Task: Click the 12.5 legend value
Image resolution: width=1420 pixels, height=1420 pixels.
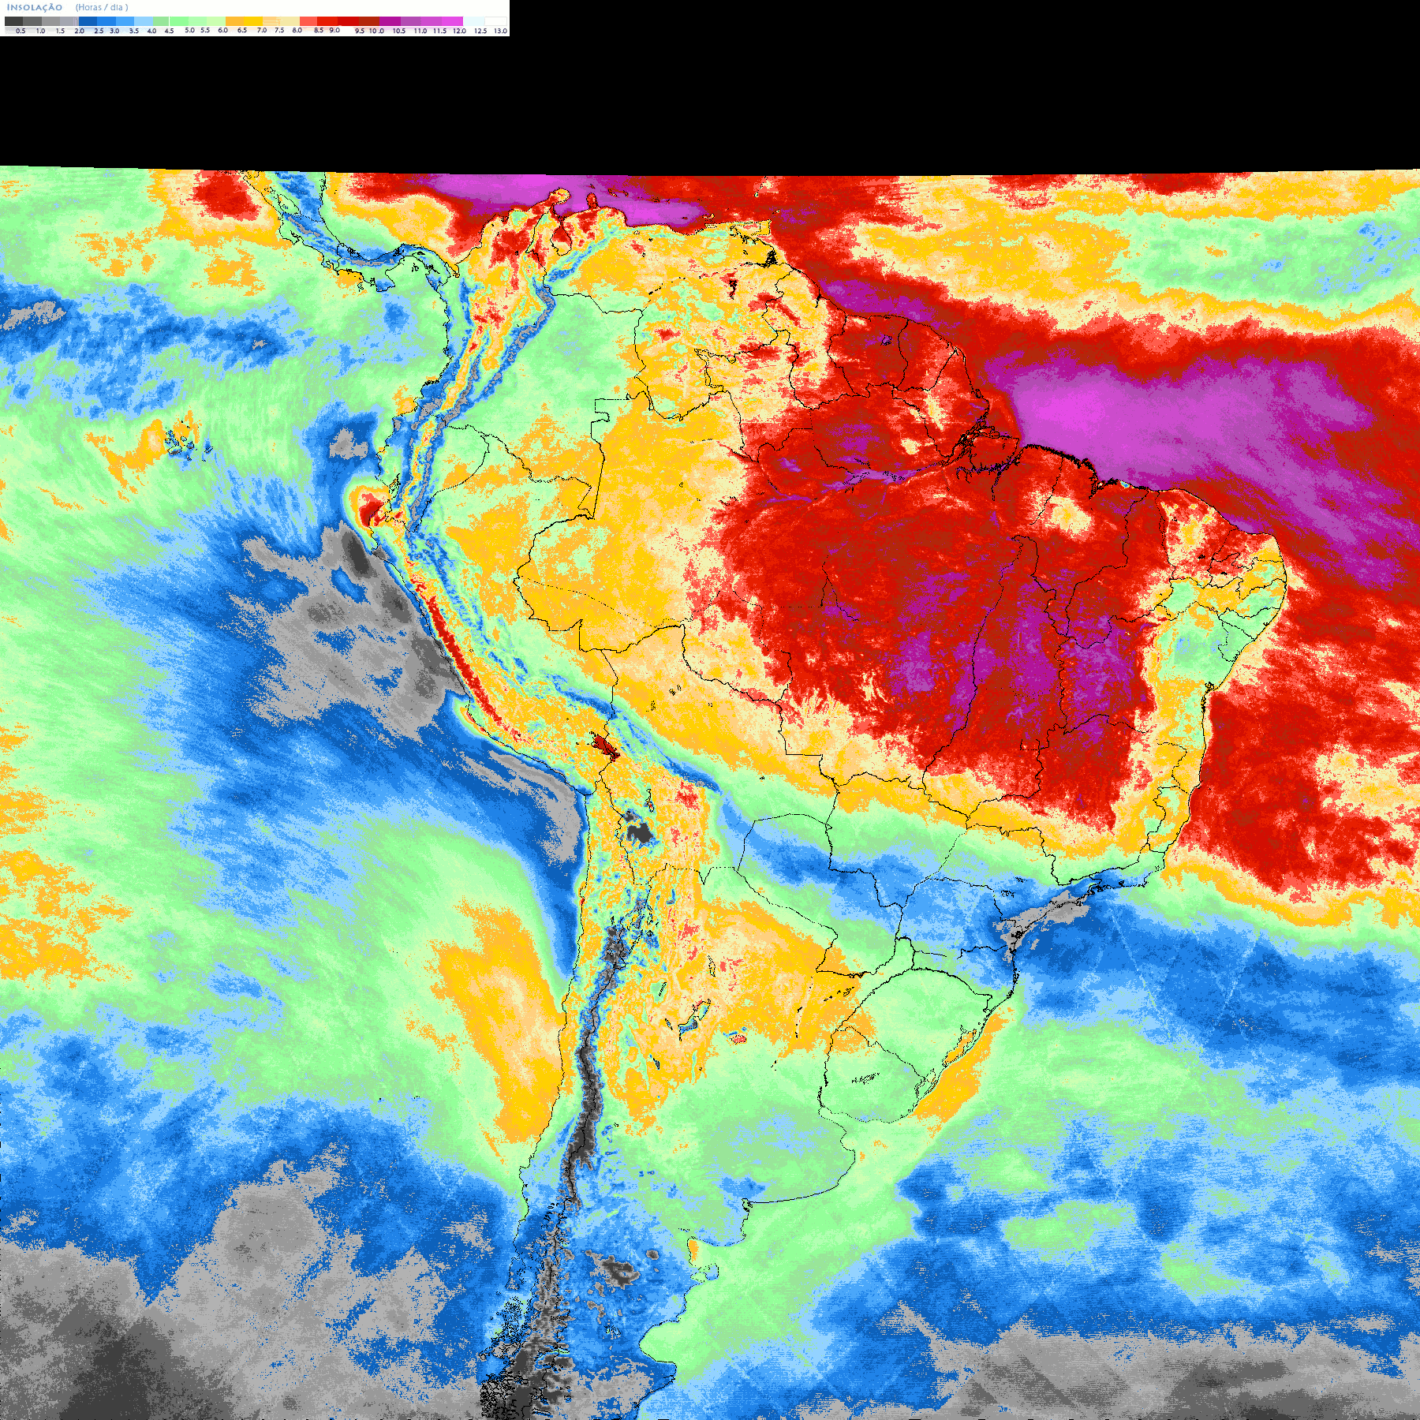Action: (x=480, y=31)
